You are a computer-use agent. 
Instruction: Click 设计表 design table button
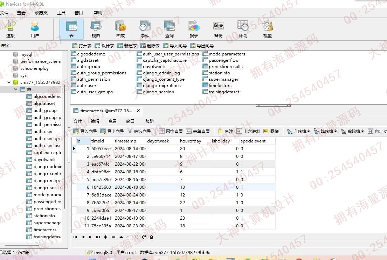pyautogui.click(x=104, y=46)
